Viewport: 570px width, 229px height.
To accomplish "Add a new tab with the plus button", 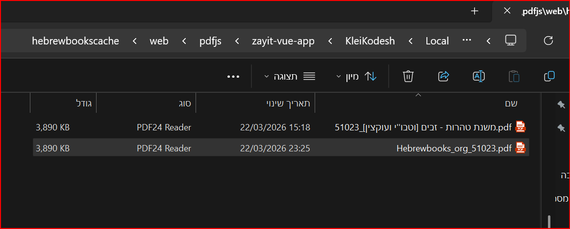I will click(474, 11).
